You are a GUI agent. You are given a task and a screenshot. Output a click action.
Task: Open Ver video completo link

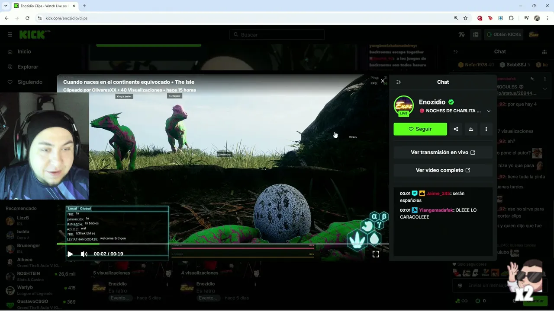click(443, 170)
